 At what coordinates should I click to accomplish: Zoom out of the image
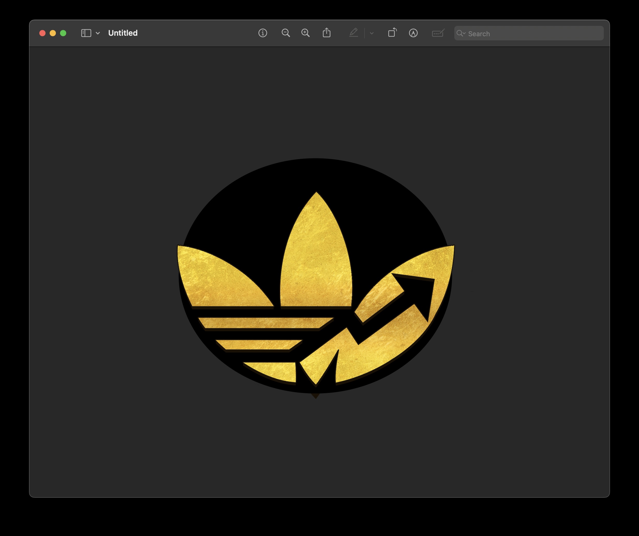[286, 33]
